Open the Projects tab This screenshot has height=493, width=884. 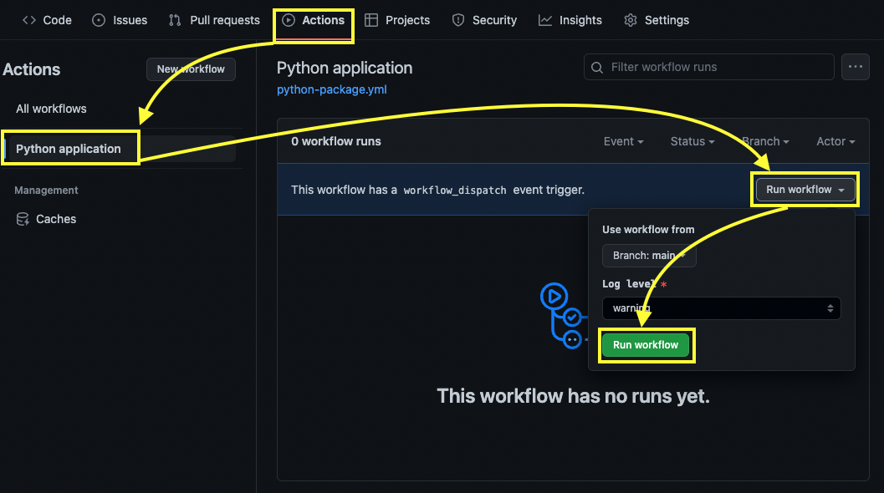[x=397, y=20]
